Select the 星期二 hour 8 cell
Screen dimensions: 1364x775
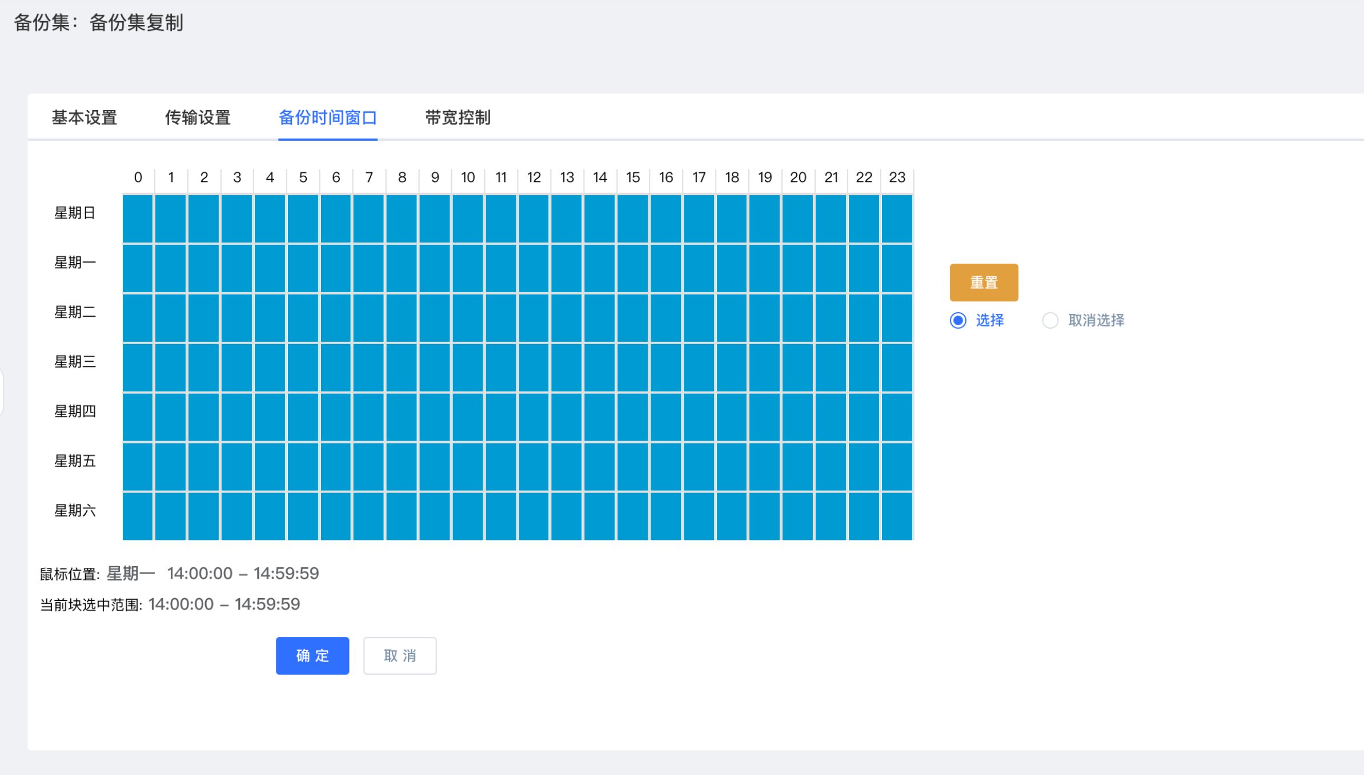(x=402, y=318)
